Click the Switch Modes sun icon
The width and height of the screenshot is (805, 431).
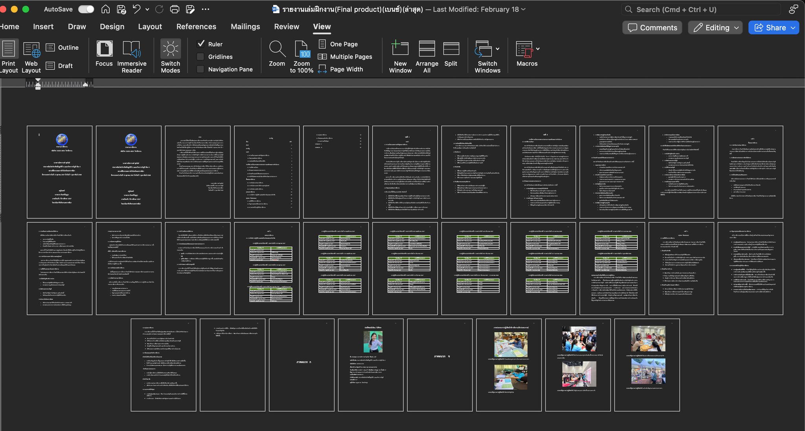(170, 50)
